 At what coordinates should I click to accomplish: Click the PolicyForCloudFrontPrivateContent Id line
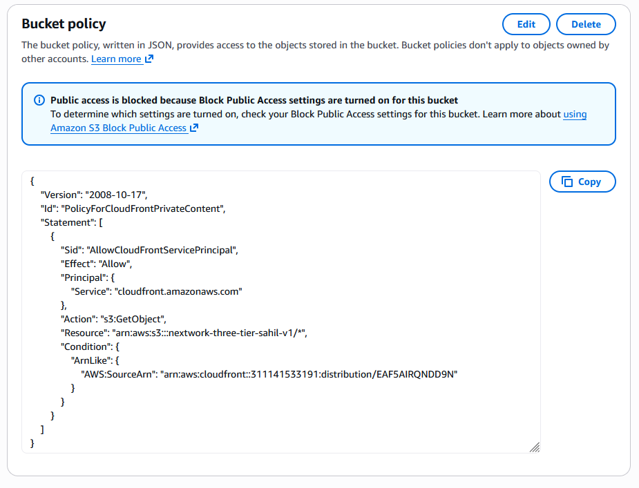point(133,208)
